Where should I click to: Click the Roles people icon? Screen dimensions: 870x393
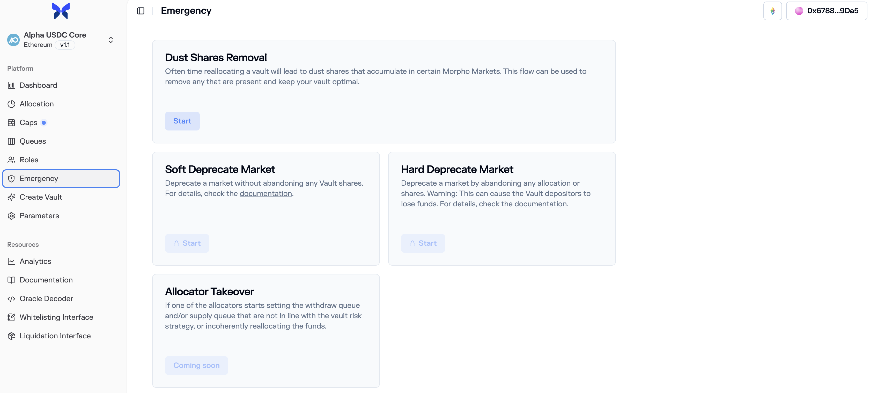pos(11,160)
